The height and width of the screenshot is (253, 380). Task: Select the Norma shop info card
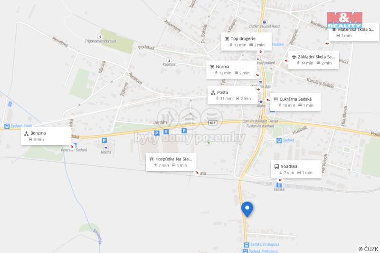(231, 70)
